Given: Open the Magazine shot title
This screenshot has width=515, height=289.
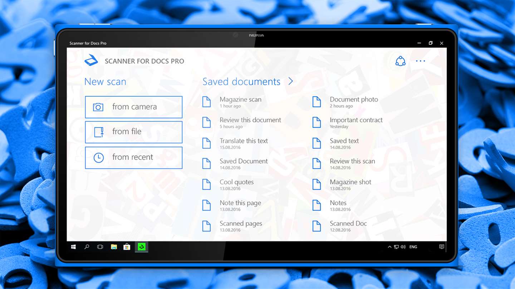Looking at the screenshot, I should pyautogui.click(x=350, y=182).
